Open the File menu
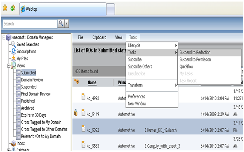Image resolution: width=244 pixels, height=152 pixels. tap(80, 37)
